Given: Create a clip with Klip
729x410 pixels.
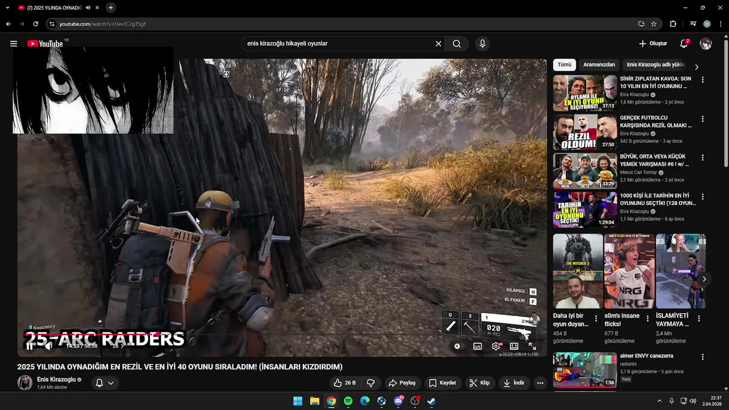Looking at the screenshot, I should pos(480,383).
